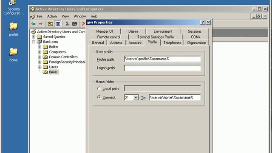Minimize the inner MMC child window
272x153 pixels.
(x=254, y=16)
